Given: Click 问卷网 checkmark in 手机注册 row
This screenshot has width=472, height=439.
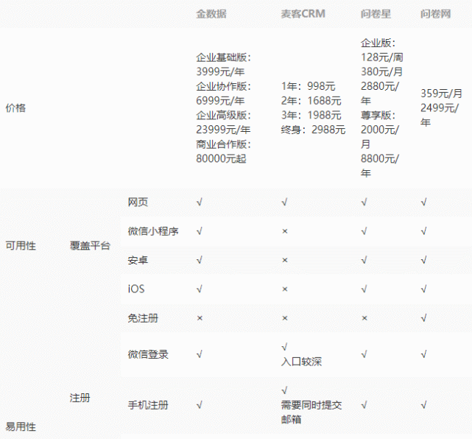Looking at the screenshot, I should [x=424, y=405].
